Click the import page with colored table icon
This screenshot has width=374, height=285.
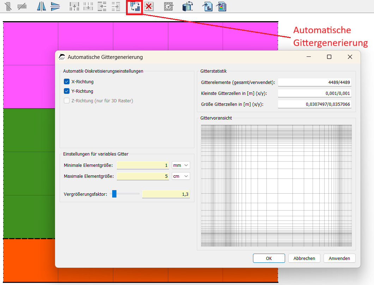[x=221, y=6]
